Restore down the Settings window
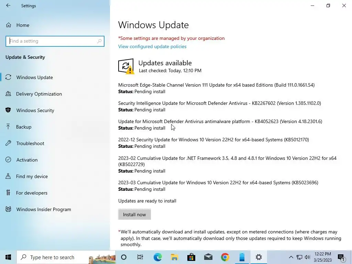Screen dimensions: 352x264 click(328, 5)
